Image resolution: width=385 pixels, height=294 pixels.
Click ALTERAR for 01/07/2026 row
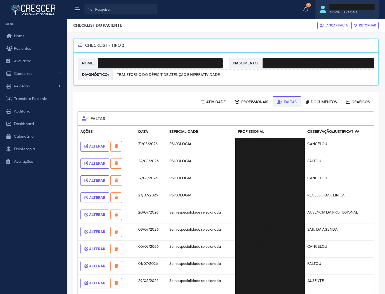(x=95, y=266)
